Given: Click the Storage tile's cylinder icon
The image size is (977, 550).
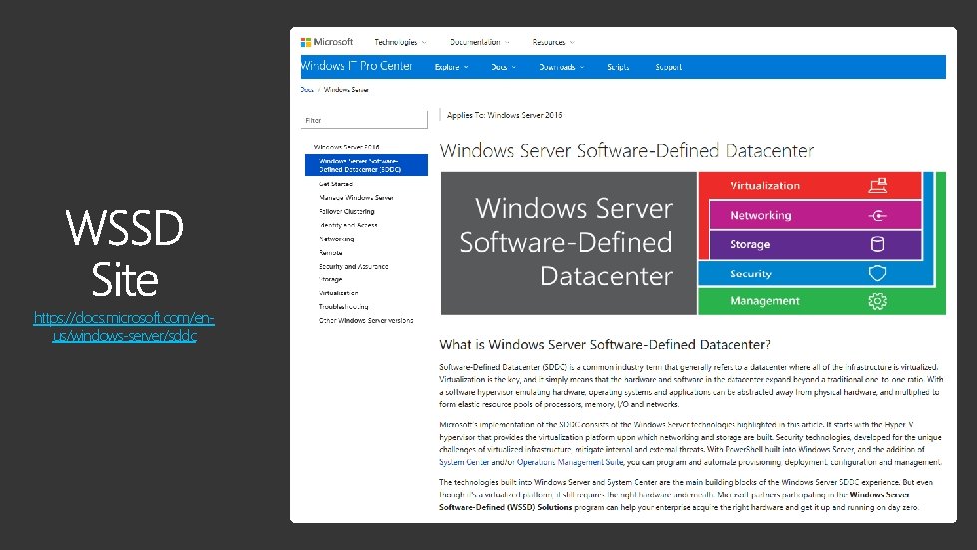Looking at the screenshot, I should [877, 244].
